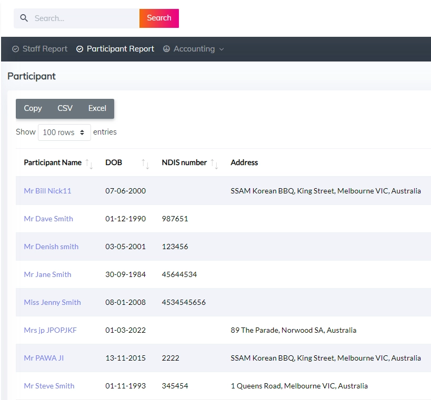Click the NDIS number column header text

coord(184,162)
